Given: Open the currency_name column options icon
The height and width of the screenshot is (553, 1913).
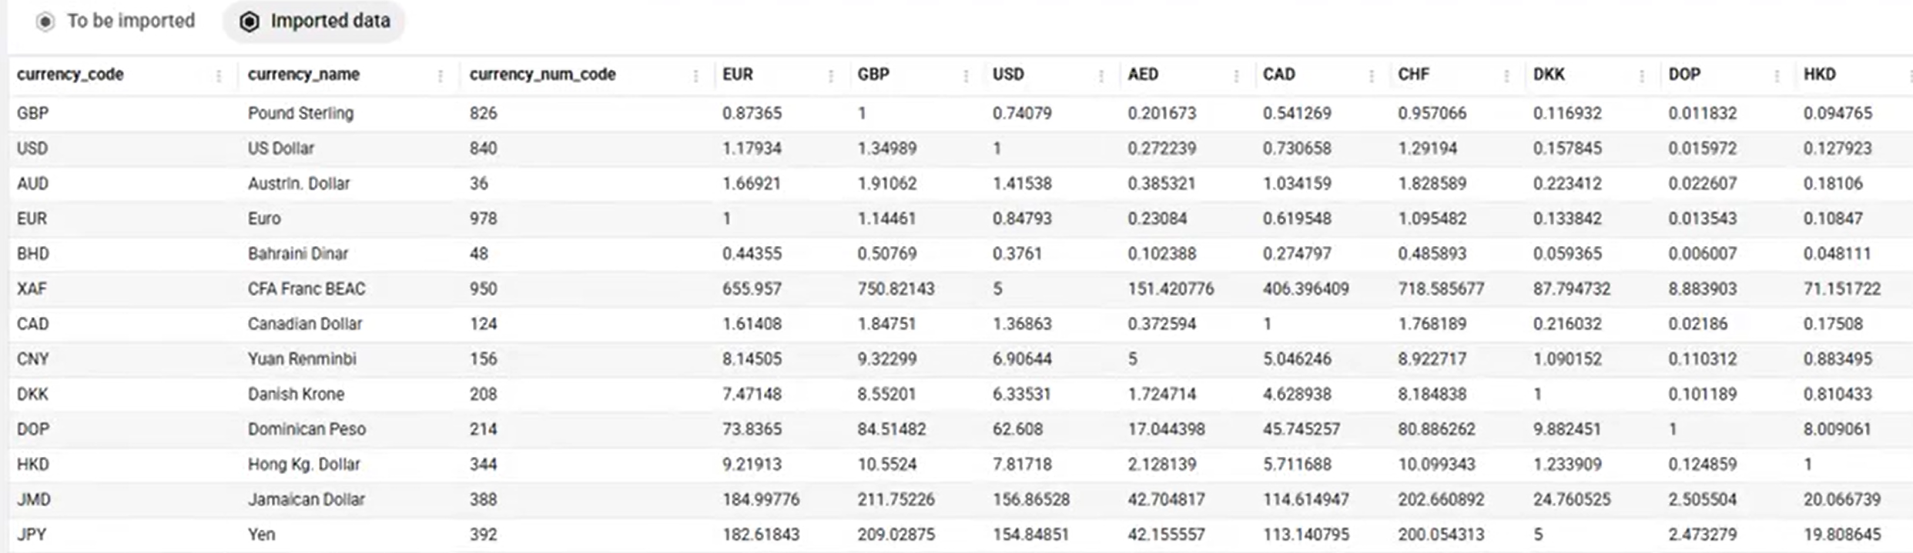Looking at the screenshot, I should click(x=441, y=75).
